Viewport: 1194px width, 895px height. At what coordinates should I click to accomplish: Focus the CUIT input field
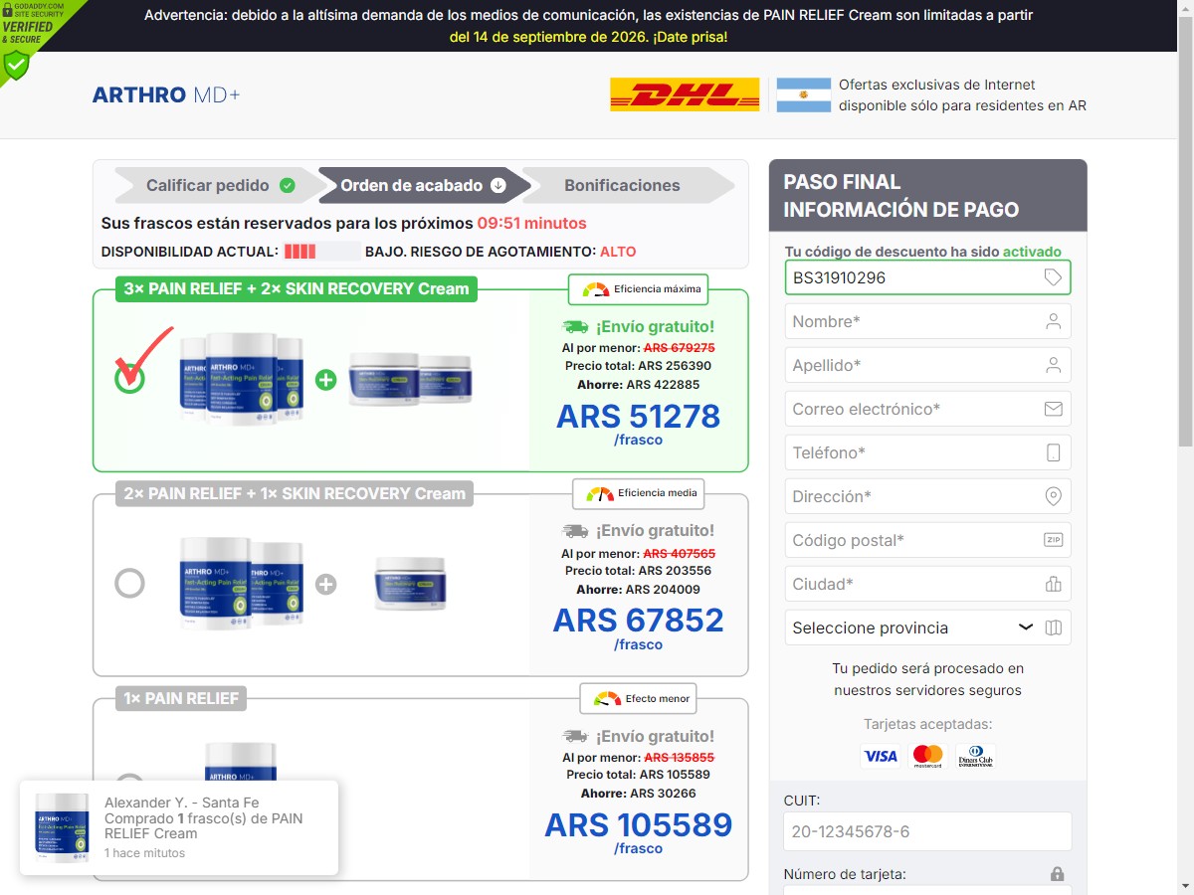927,831
